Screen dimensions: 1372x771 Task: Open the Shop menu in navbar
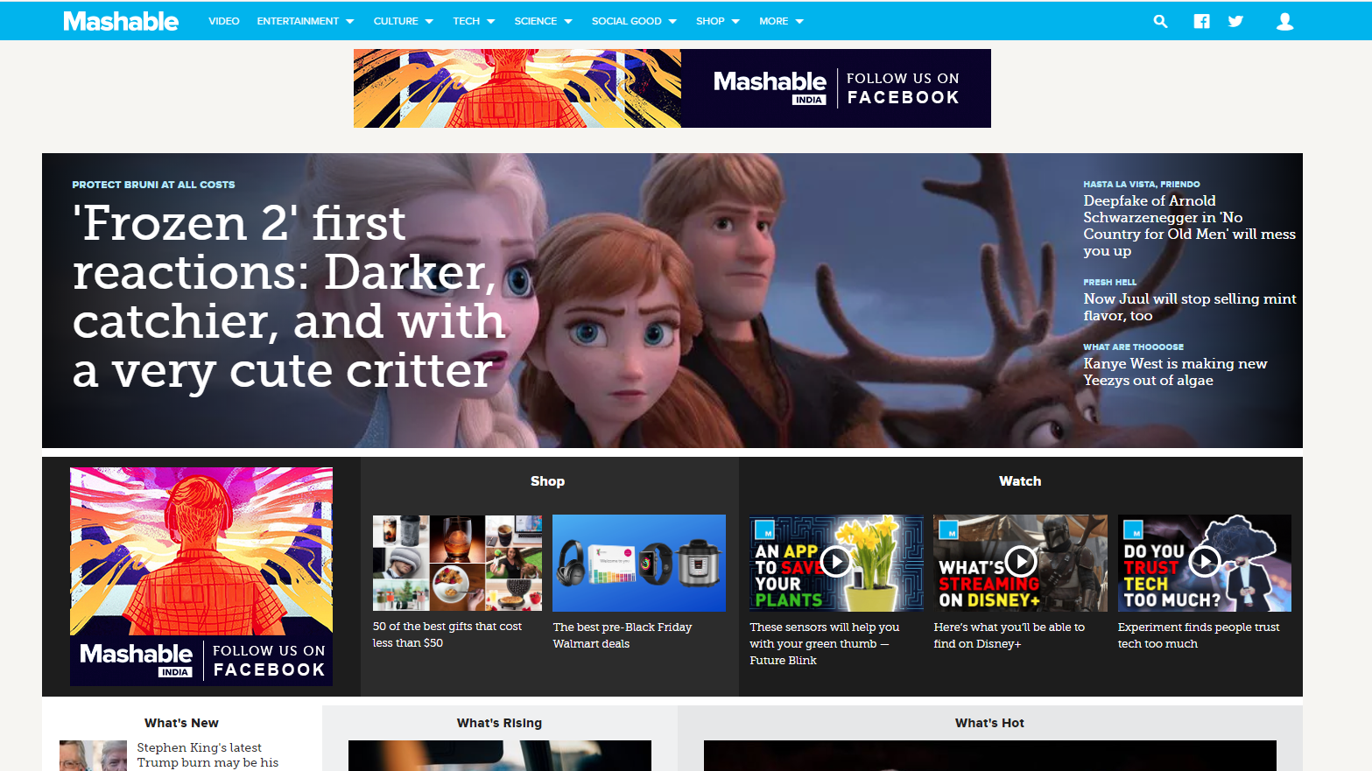click(717, 21)
